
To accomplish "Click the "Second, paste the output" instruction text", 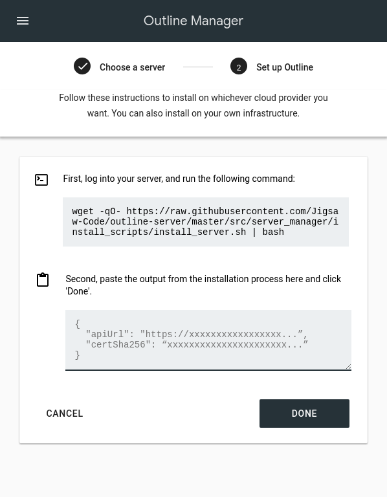I will (203, 285).
